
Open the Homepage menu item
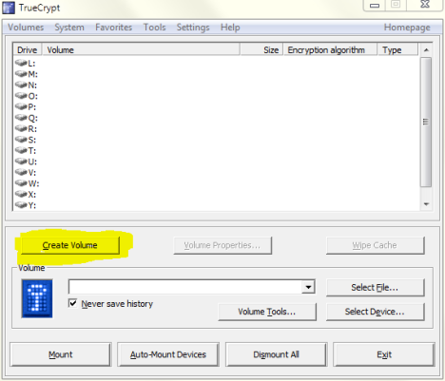click(x=407, y=28)
